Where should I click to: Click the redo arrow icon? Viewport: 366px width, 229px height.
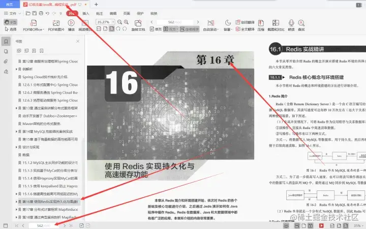click(x=54, y=13)
